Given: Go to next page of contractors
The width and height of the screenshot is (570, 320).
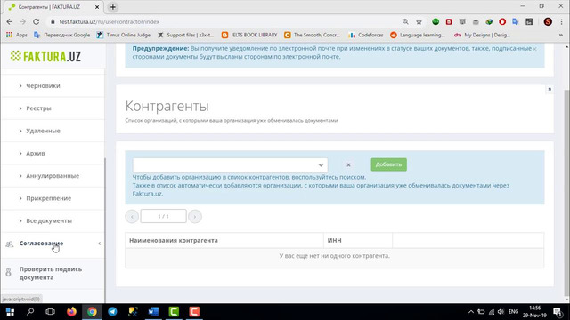Looking at the screenshot, I should pos(195,217).
